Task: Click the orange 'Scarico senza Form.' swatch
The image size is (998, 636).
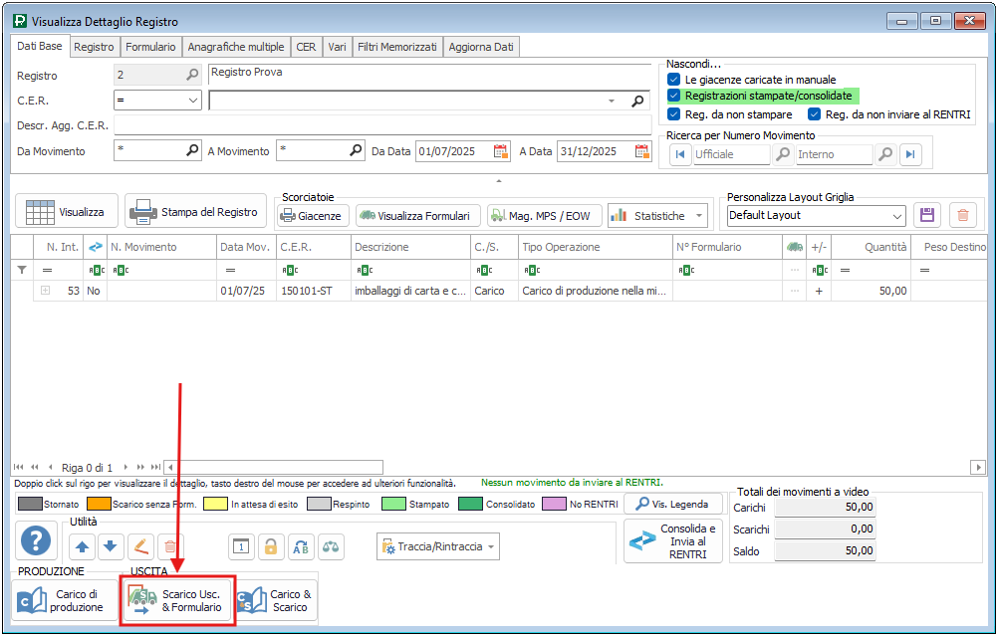Action: pyautogui.click(x=98, y=505)
